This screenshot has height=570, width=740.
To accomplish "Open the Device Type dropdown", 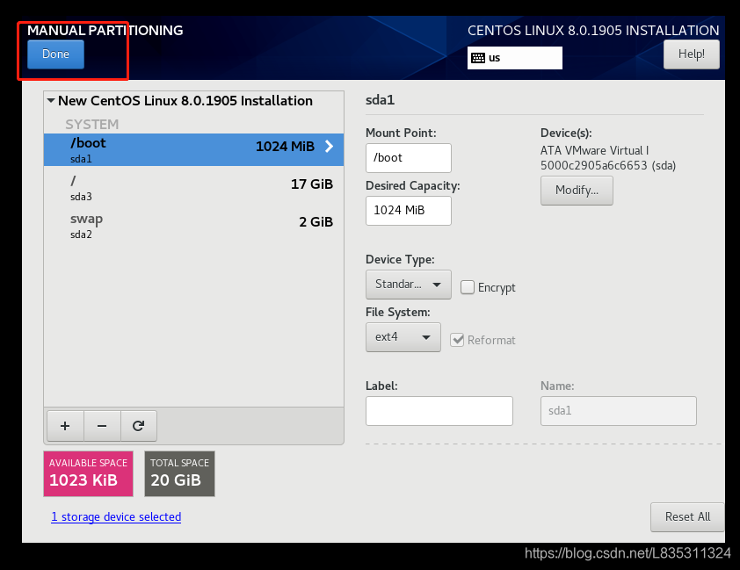I will [x=408, y=285].
